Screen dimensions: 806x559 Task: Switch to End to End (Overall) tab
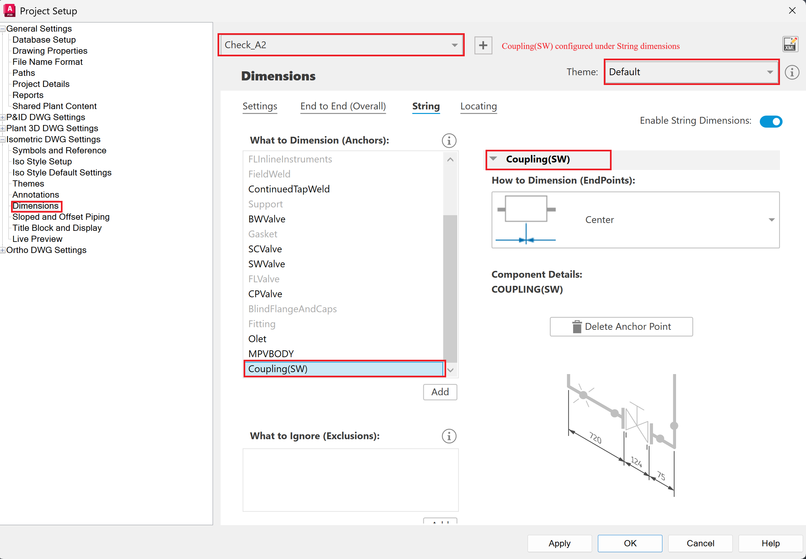click(343, 106)
